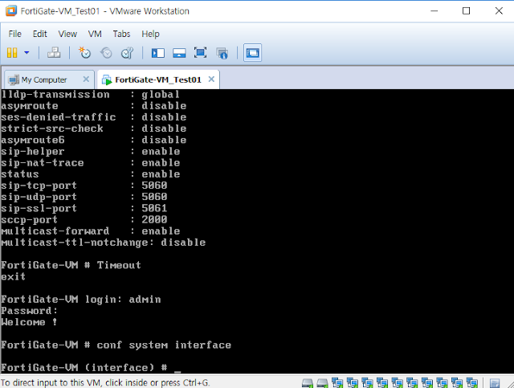Open the VM menu

[x=95, y=34]
